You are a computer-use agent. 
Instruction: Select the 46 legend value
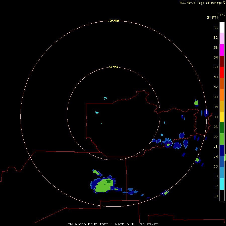tap(216, 77)
